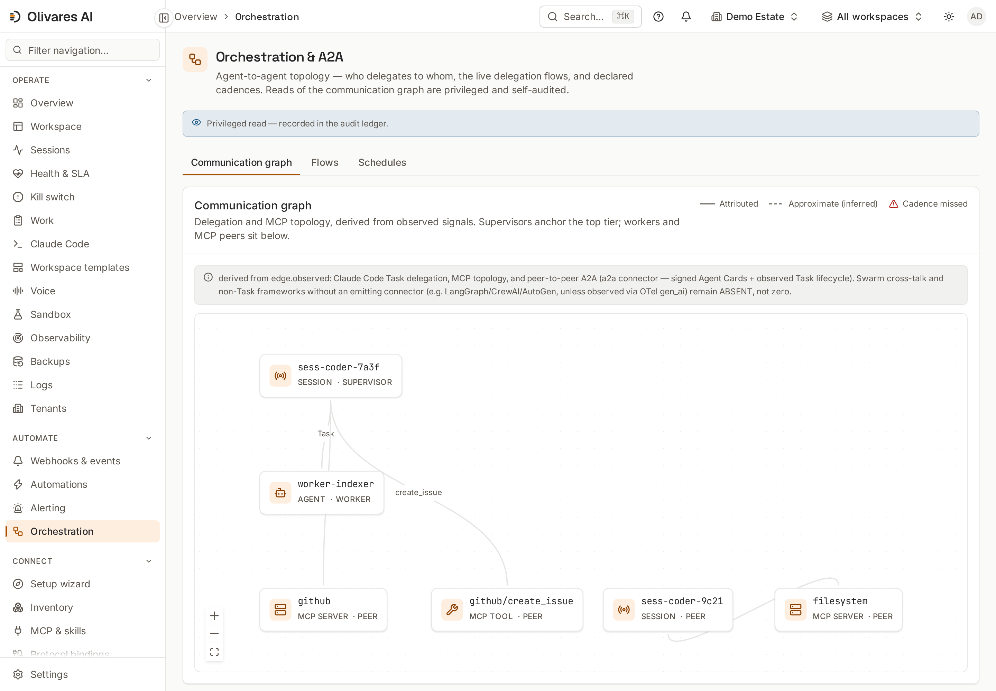996x691 pixels.
Task: Open Settings gear in sidebar
Action: [82, 674]
